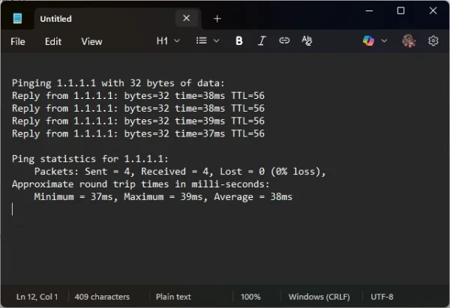Click the user account avatar

tap(409, 41)
